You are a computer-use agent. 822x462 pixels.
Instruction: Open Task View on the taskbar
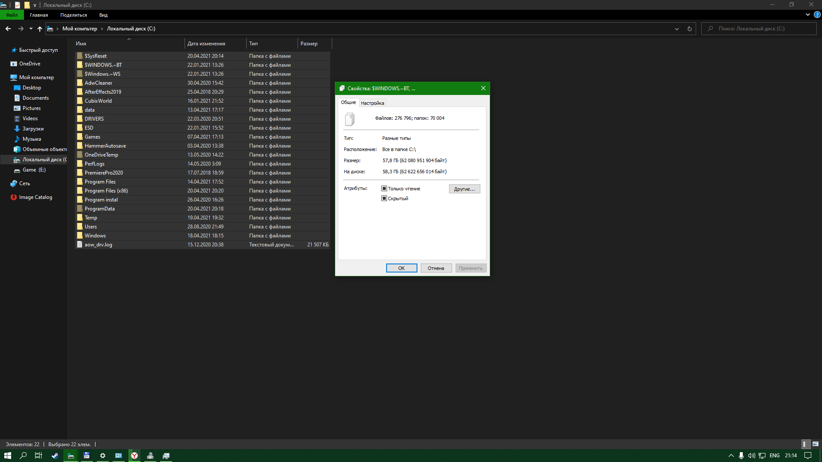38,456
